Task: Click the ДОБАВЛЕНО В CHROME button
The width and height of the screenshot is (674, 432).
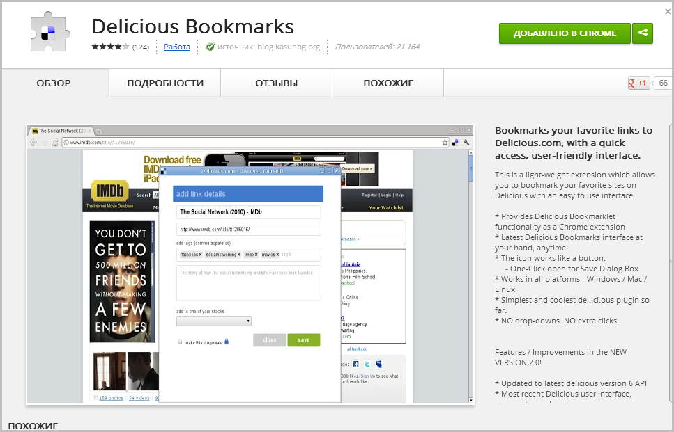Action: 565,33
